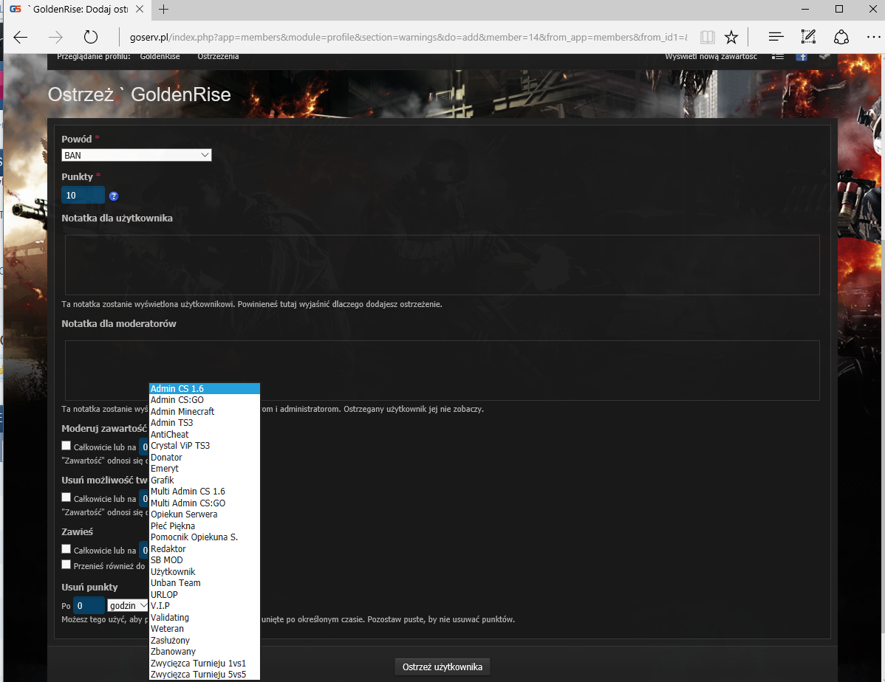The width and height of the screenshot is (885, 682).
Task: Pick 'Użytkownik' from the open list
Action: click(173, 572)
